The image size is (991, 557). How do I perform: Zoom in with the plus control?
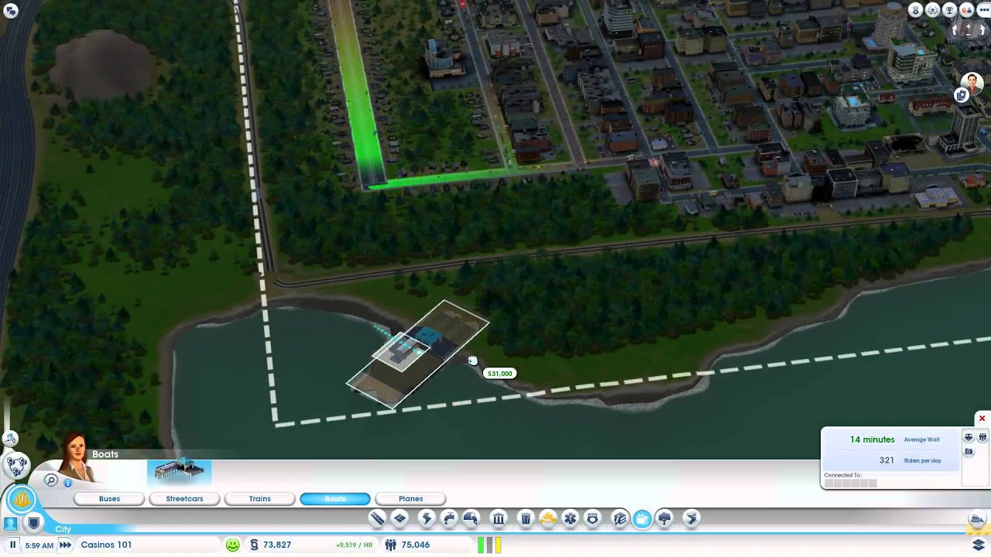tap(969, 26)
